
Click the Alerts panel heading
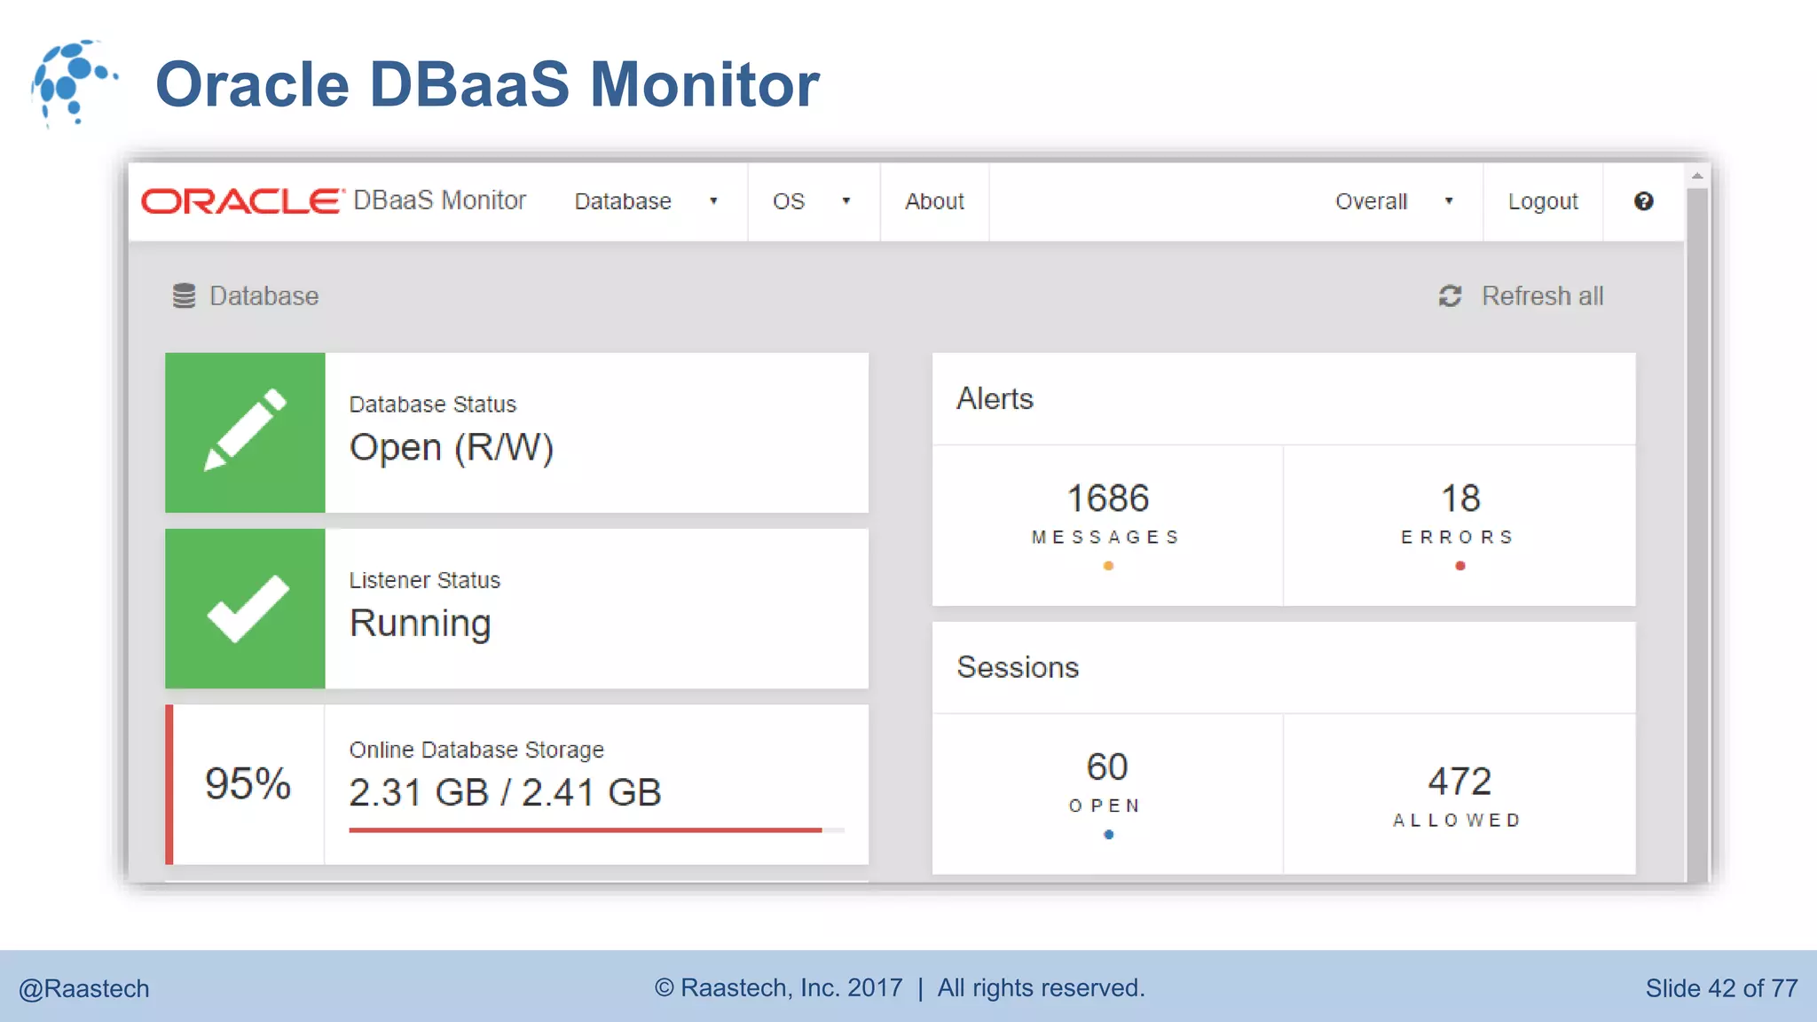pyautogui.click(x=995, y=399)
